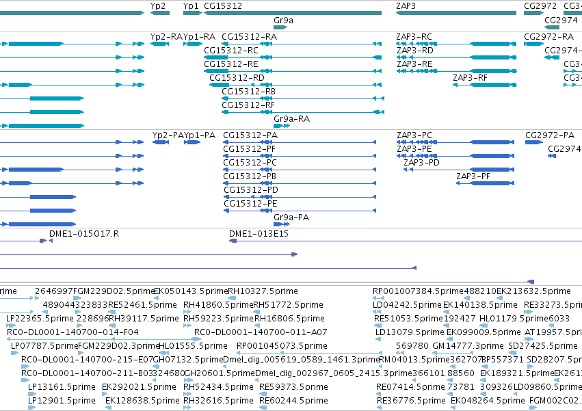Screen dimensions: 582x411
Task: Select the LP07787.5prime EST label
Action: pyautogui.click(x=44, y=347)
